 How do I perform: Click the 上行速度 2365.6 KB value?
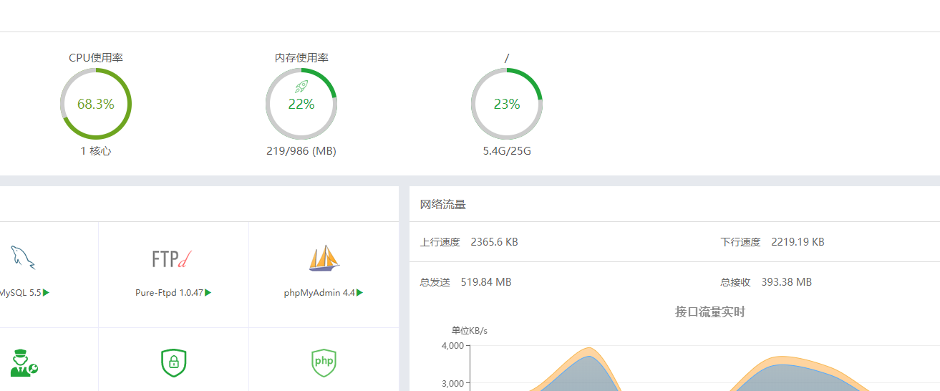click(x=494, y=242)
